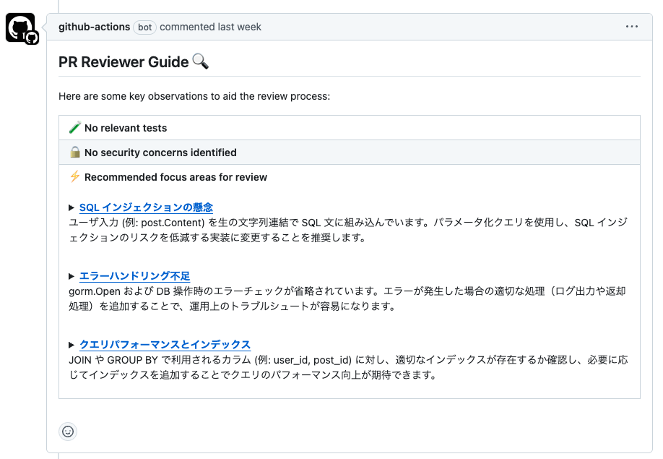The image size is (663, 459).
Task: Open the SQL インジェクションの懸念 link
Action: [147, 207]
